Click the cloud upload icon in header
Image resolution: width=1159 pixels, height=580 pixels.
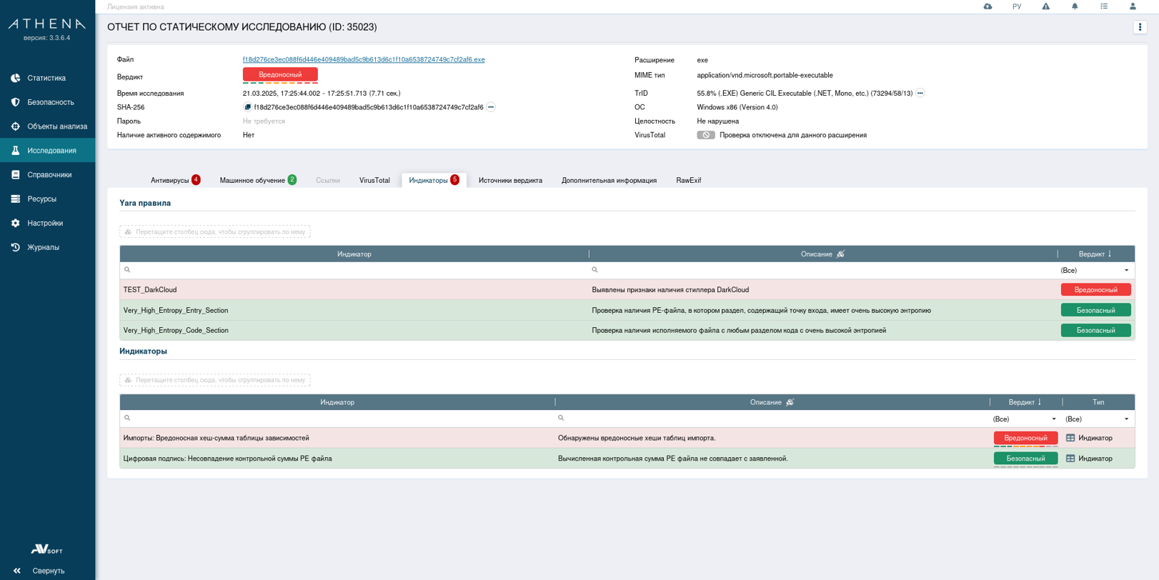click(x=988, y=6)
